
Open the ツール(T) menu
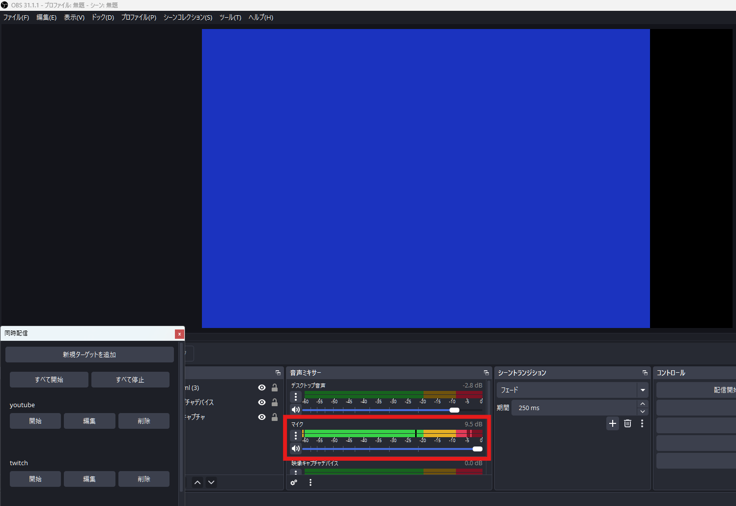click(230, 17)
